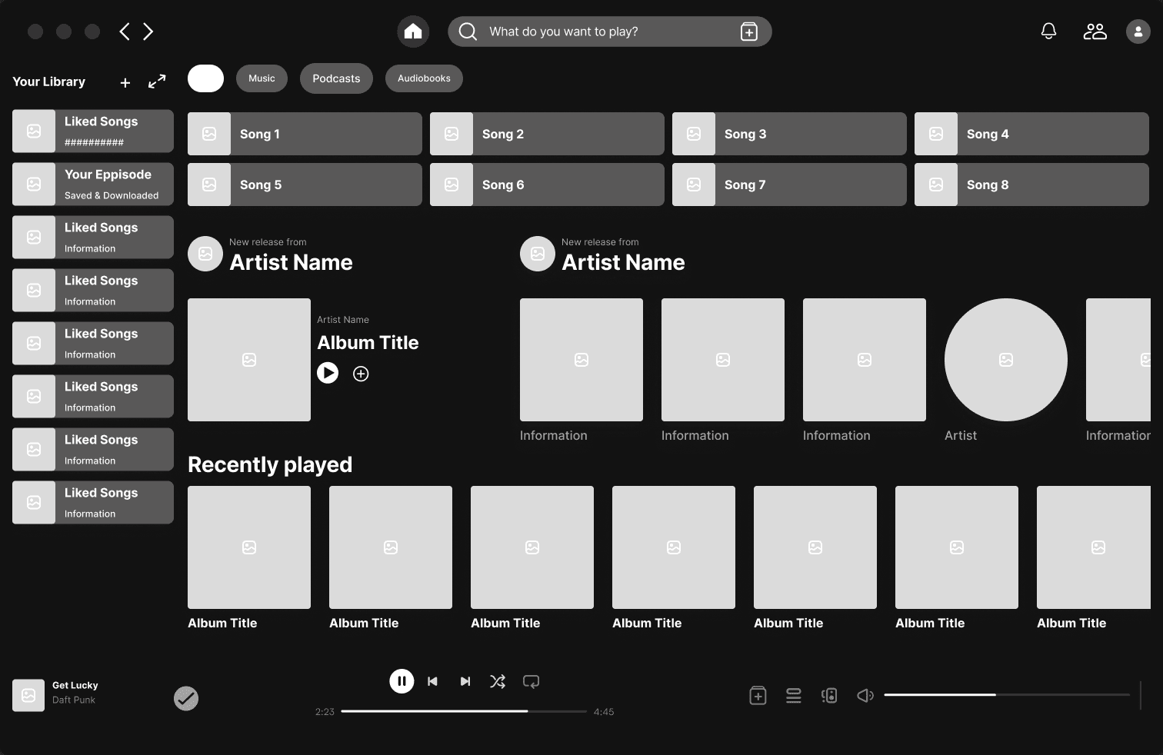Viewport: 1163px width, 755px height.
Task: Play the featured Album Title
Action: (x=328, y=373)
